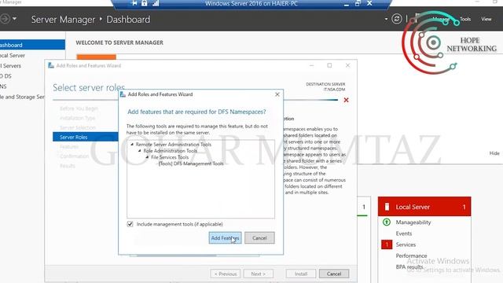Click Hide link in welcome panel
503x283 pixels.
coord(494,153)
